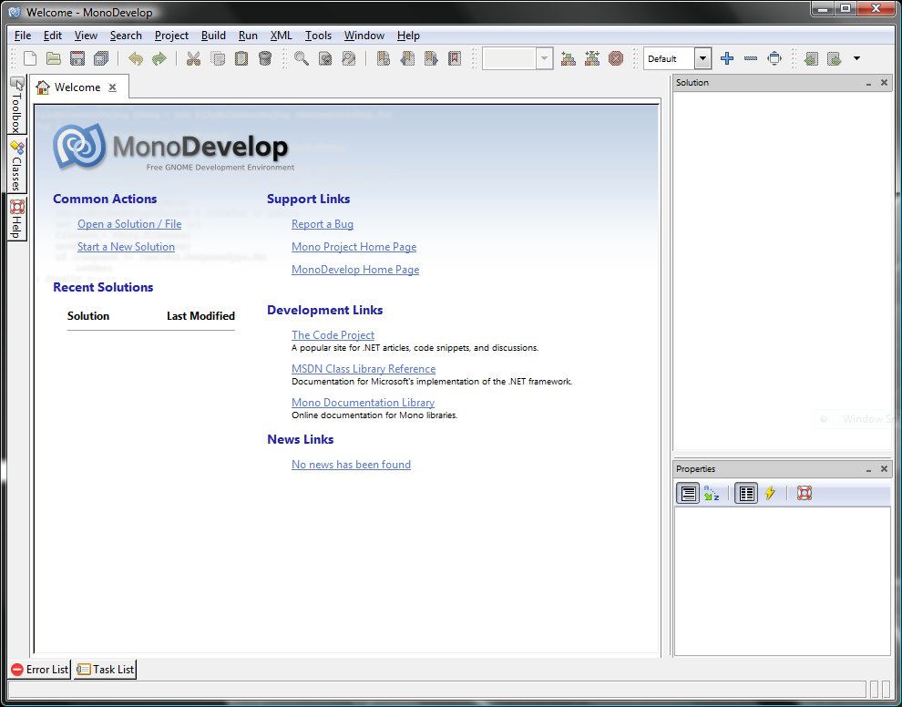Cut the selection with the scissors icon

[193, 58]
